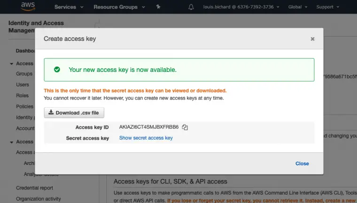The image size is (357, 203).
Task: Close the Create access key dialog with X
Action: 312,39
